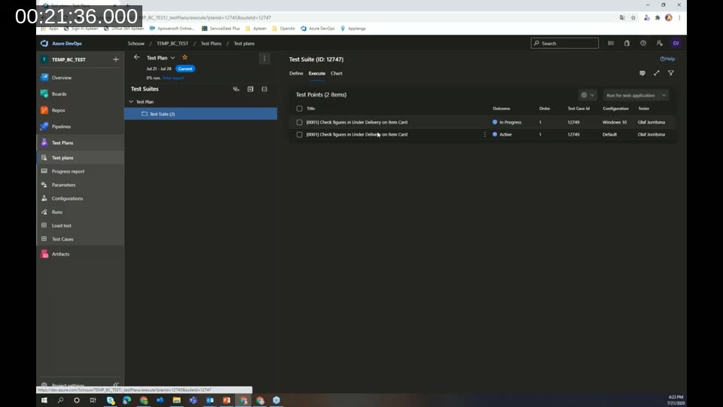Open column options icon above test points
This screenshot has width=723, height=407.
642,73
